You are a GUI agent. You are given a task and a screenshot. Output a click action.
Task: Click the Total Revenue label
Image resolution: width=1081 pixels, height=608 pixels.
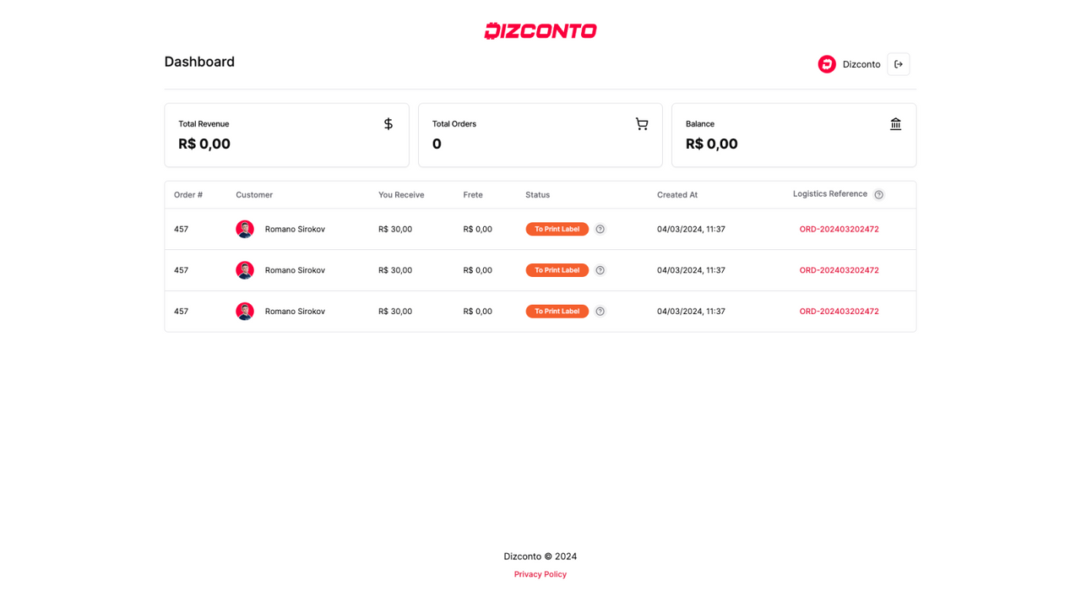[204, 124]
